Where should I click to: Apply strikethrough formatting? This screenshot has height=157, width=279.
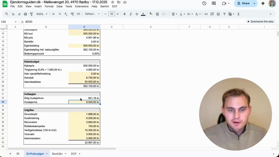click(x=137, y=14)
